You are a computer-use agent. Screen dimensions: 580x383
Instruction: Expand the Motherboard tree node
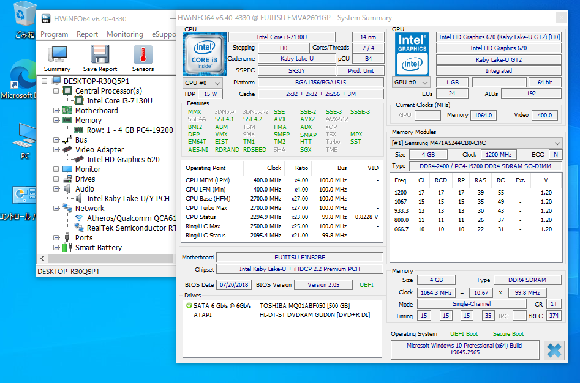(x=56, y=111)
